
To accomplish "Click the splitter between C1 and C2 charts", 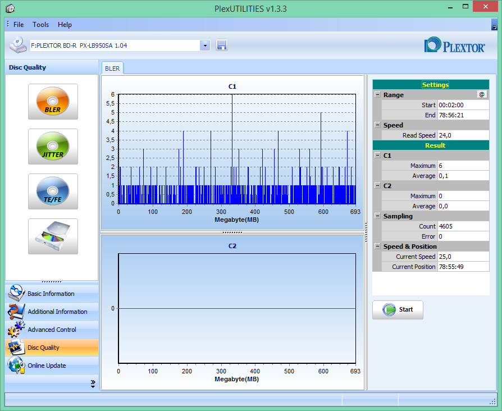I will tap(232, 232).
